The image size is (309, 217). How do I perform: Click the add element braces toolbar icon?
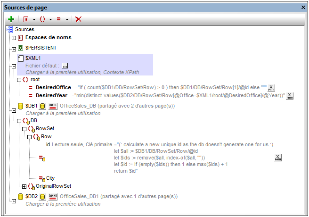pos(42,19)
